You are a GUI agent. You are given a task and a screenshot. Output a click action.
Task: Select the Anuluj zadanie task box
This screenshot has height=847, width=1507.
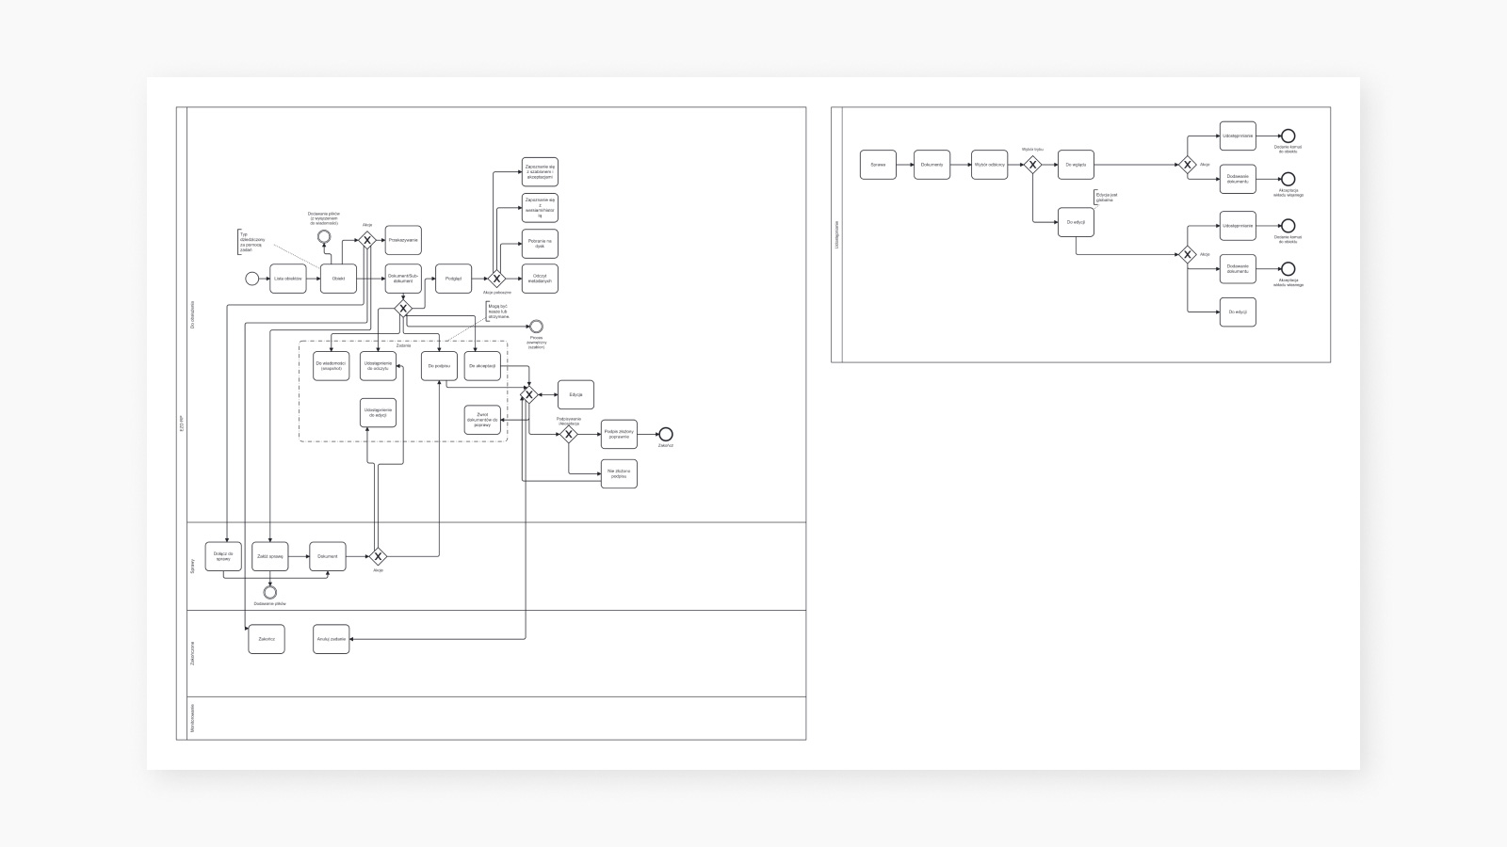[332, 639]
